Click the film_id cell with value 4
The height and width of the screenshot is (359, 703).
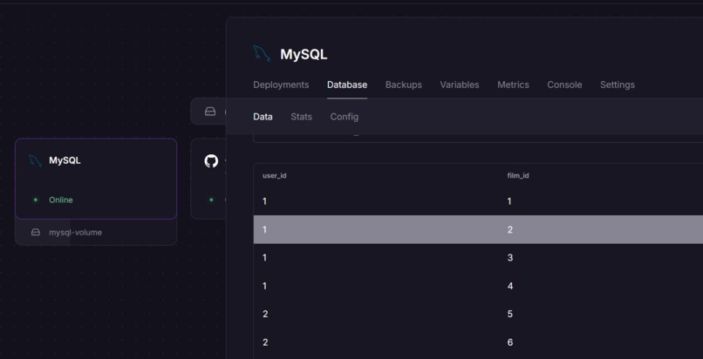pos(509,286)
